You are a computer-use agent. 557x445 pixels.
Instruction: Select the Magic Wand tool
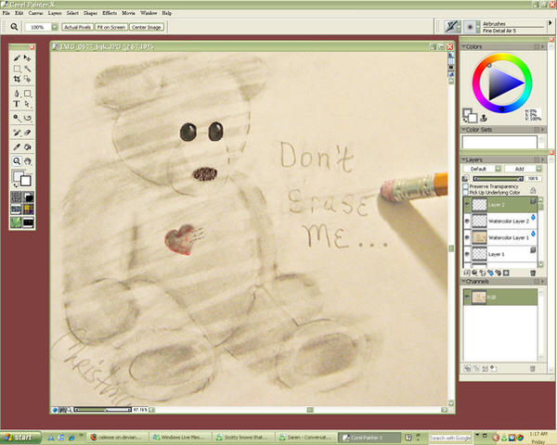point(27,69)
